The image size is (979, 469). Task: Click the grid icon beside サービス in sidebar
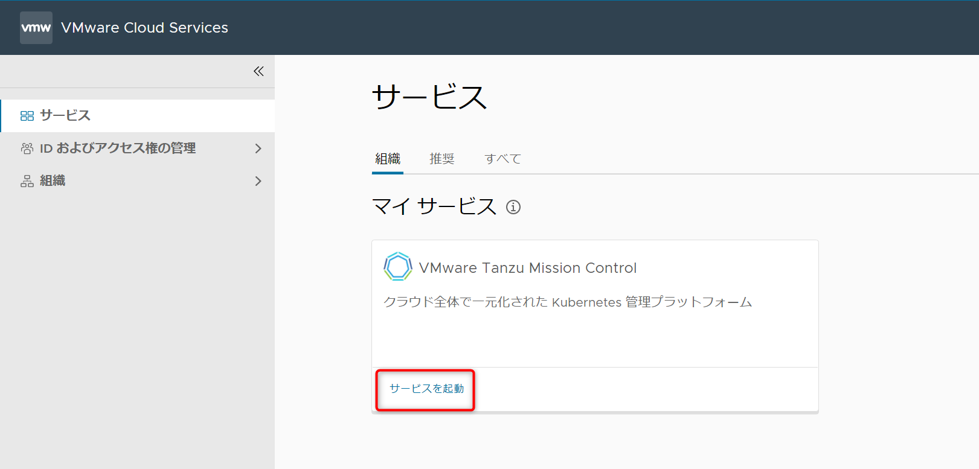pyautogui.click(x=27, y=116)
